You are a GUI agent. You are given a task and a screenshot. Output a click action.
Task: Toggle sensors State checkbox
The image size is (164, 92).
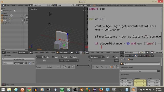click(71, 57)
